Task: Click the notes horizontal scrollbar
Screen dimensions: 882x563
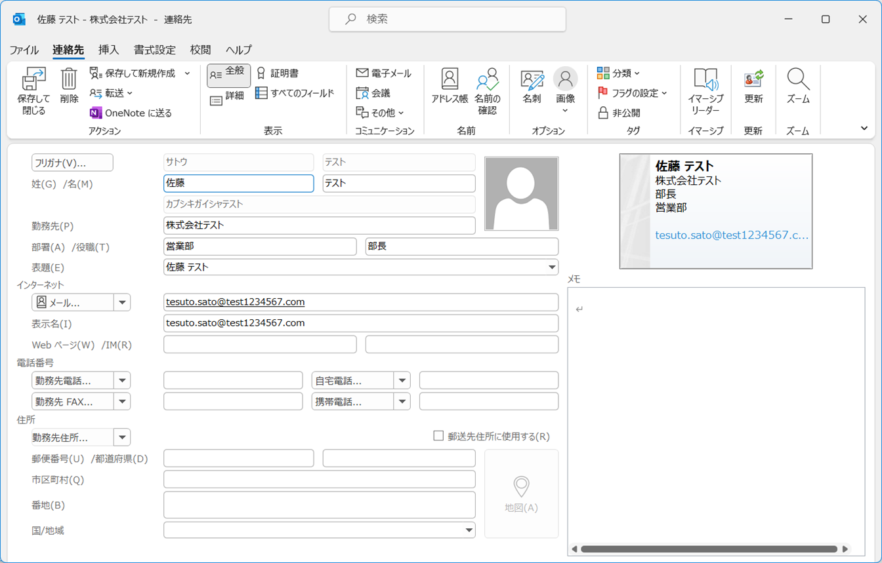Action: point(709,549)
